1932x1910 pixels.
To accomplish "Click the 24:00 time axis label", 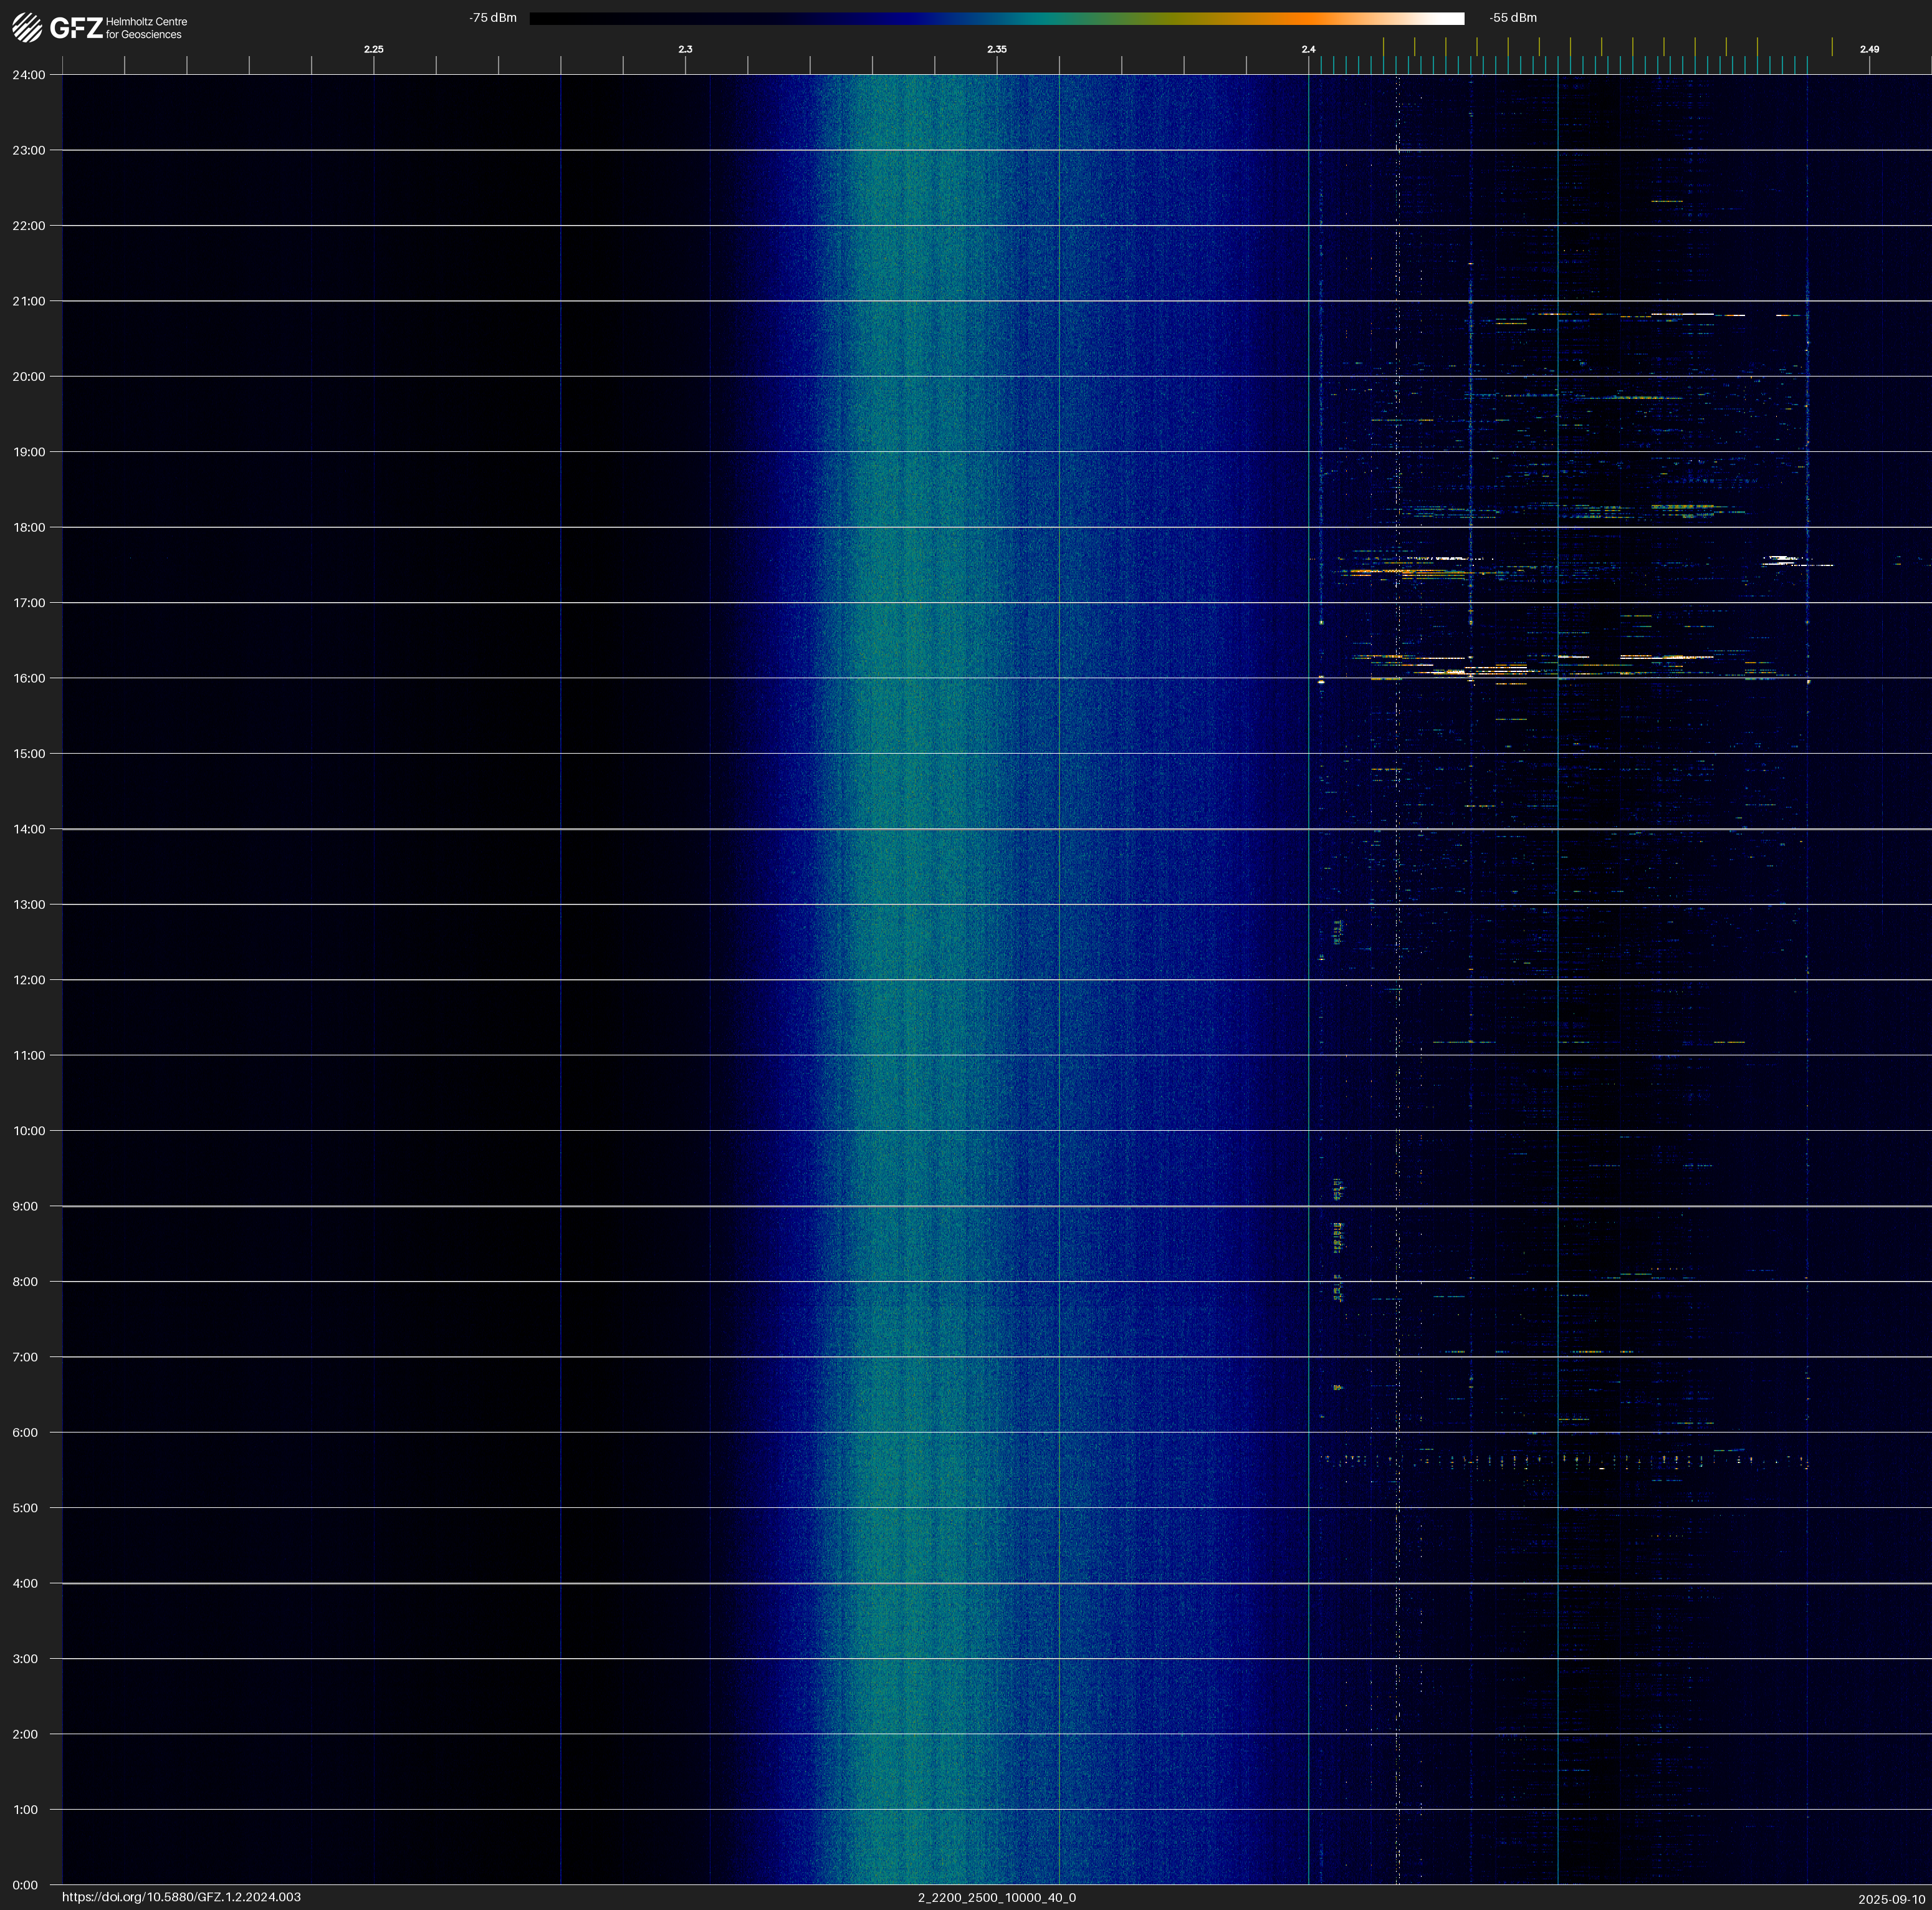I will [29, 75].
